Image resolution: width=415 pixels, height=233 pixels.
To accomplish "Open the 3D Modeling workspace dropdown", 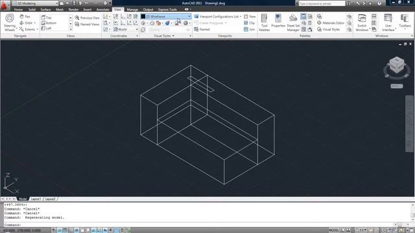I will click(35, 3).
